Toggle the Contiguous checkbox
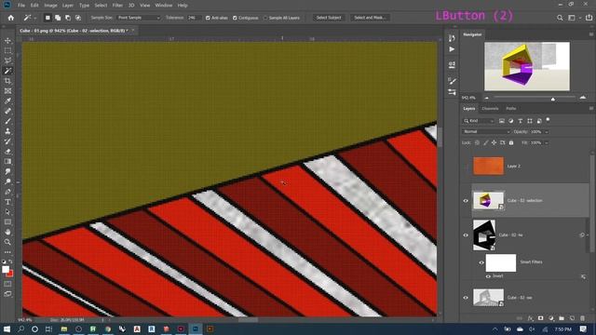 pos(235,18)
